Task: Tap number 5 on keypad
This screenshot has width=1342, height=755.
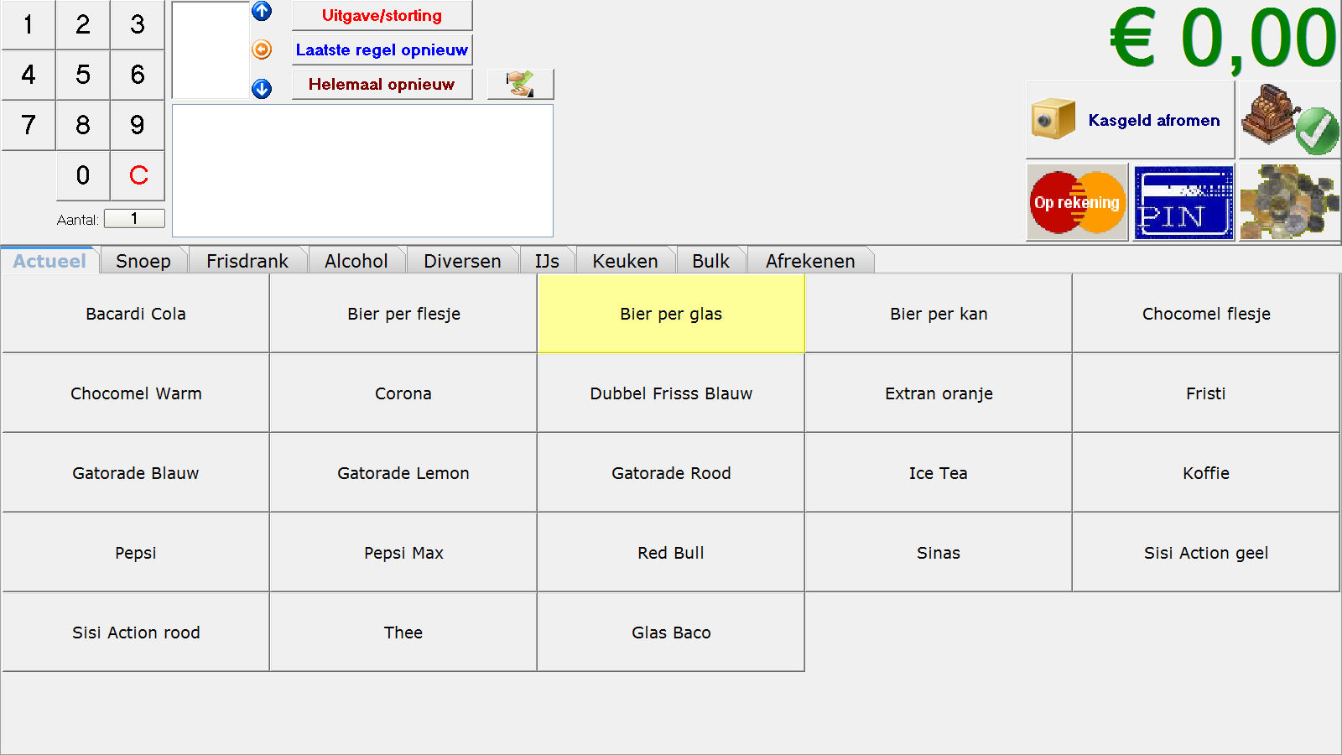Action: click(x=83, y=75)
